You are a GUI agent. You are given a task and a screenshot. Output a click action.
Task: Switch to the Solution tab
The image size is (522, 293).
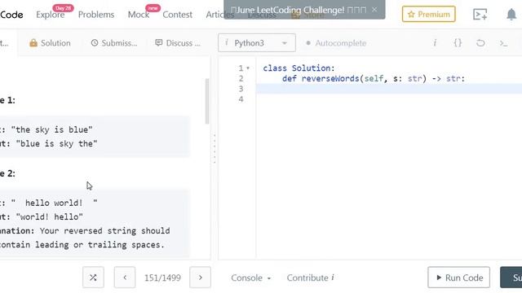coord(50,43)
